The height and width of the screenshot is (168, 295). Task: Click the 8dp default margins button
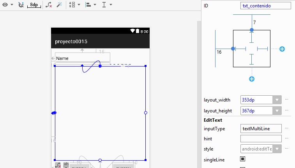click(x=34, y=5)
